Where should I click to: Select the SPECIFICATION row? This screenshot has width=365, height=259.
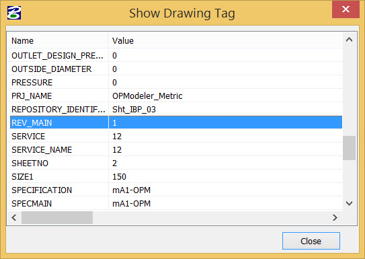[176, 190]
